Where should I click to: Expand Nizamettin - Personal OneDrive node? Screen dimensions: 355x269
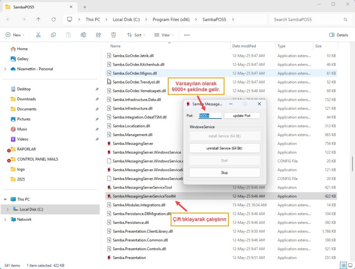(x=5, y=69)
